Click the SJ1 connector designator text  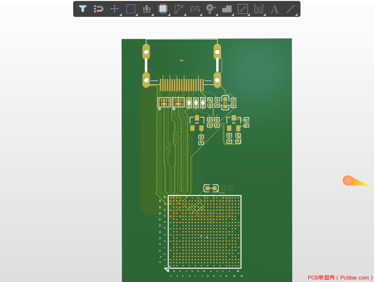[x=182, y=60]
